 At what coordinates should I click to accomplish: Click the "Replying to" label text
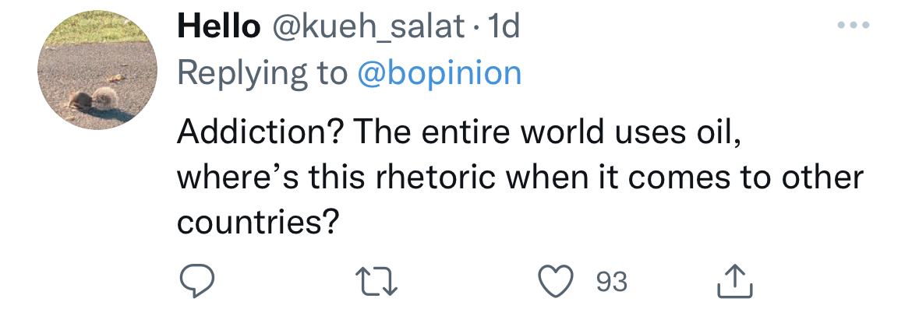pyautogui.click(x=262, y=73)
